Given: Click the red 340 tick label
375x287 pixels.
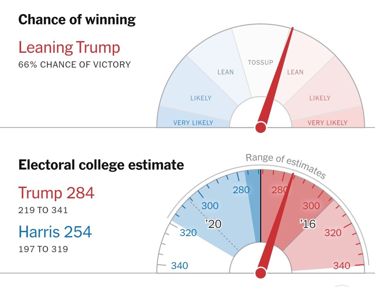Looking at the screenshot, I should [x=342, y=266].
